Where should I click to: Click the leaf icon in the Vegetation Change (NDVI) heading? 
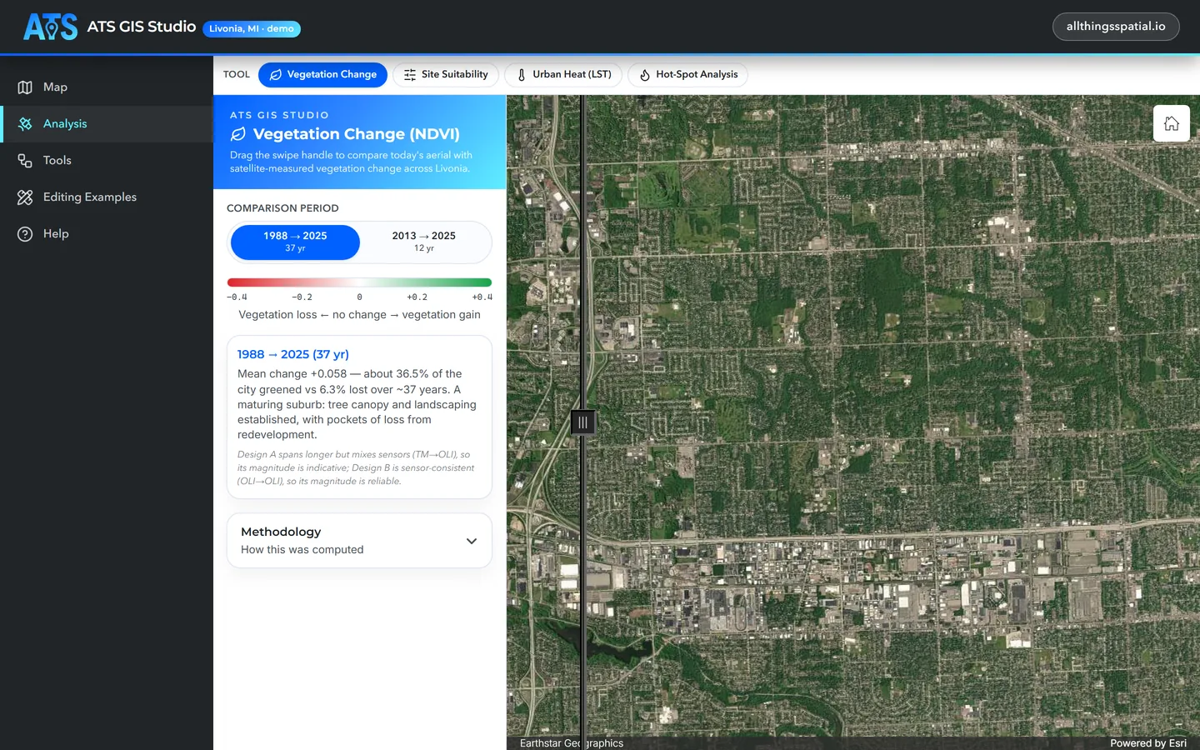coord(238,134)
